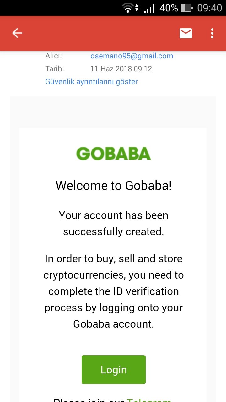226x402 pixels.
Task: Tap the status bar clock 09:40
Action: click(x=209, y=8)
